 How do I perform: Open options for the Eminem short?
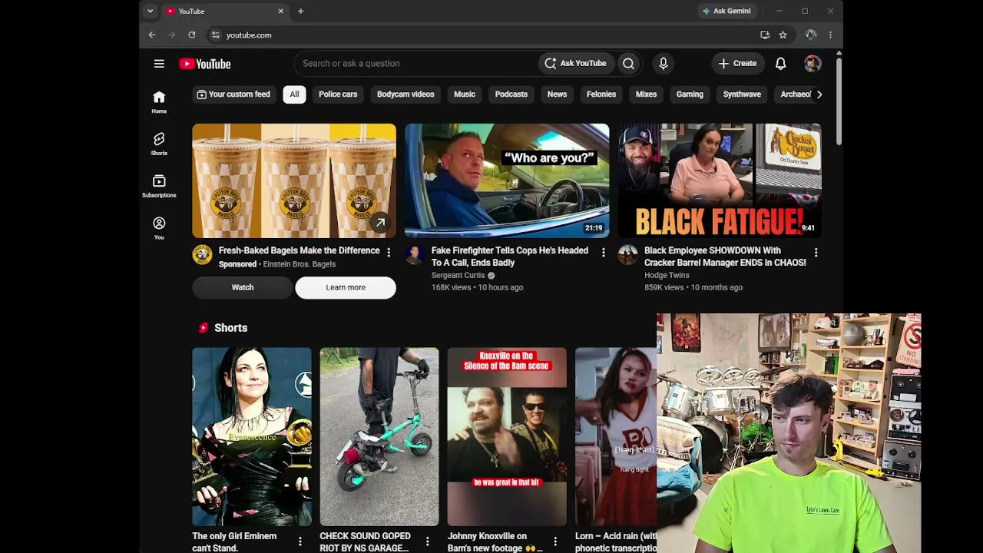coord(300,541)
